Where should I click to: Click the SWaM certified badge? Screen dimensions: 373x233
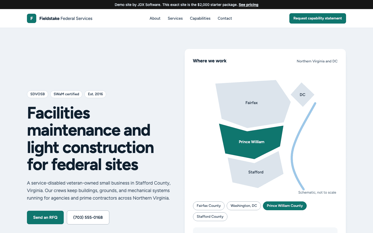tap(66, 94)
